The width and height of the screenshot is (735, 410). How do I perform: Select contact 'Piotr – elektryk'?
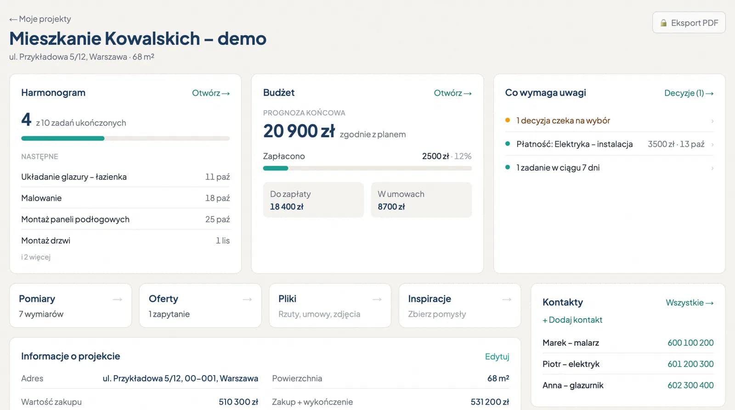coord(571,364)
